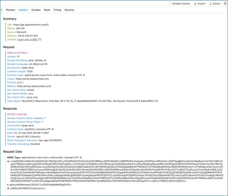Select the Headers tab

[23, 10]
